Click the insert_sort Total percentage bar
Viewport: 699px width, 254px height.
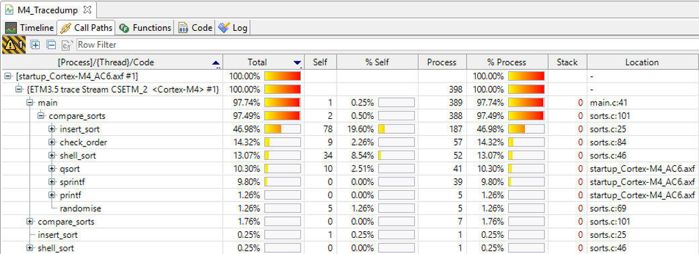coord(282,129)
